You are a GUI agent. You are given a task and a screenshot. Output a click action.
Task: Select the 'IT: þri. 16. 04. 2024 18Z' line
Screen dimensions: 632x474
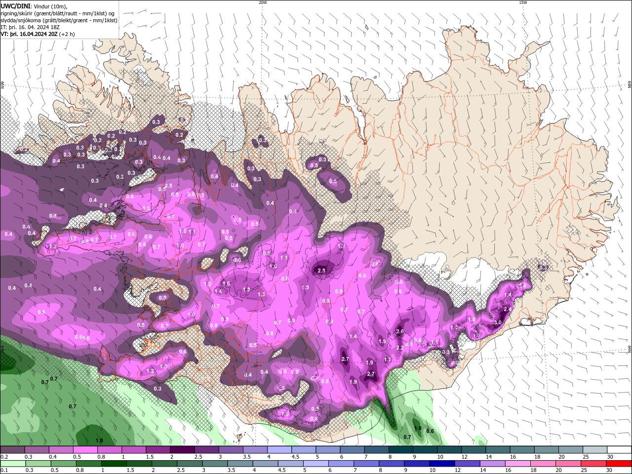(x=30, y=27)
